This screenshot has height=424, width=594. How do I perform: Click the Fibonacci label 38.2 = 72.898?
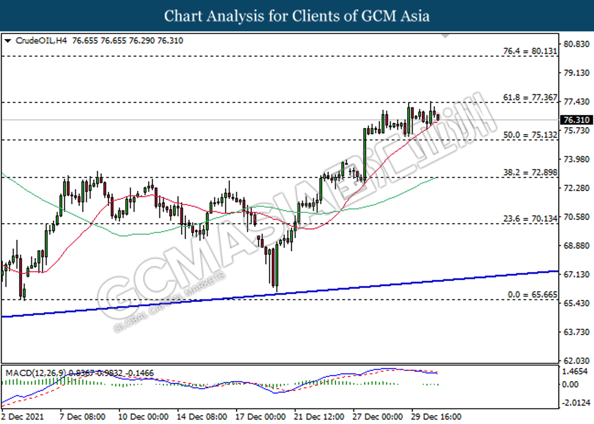pos(530,173)
